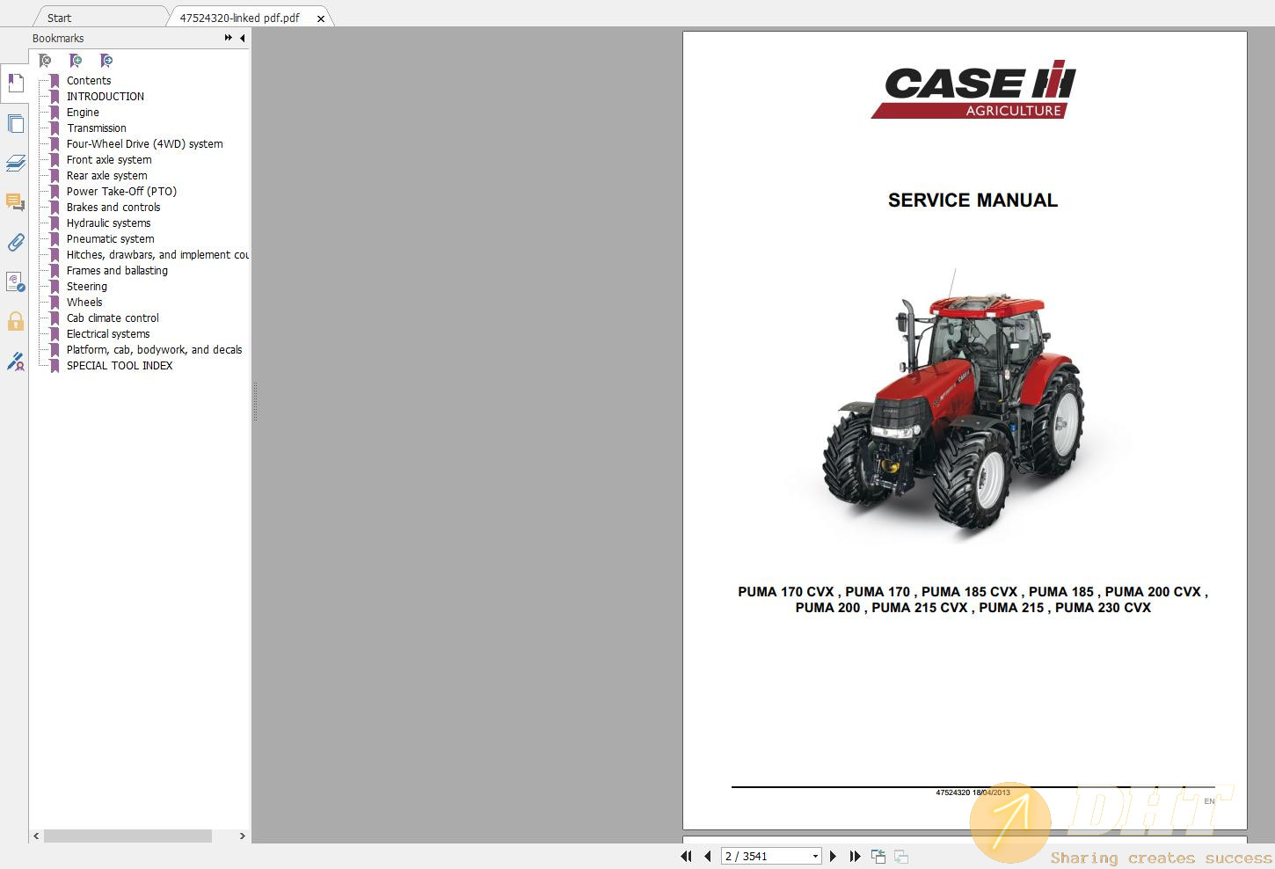Open the Attachments panel
The height and width of the screenshot is (869, 1275).
(15, 242)
